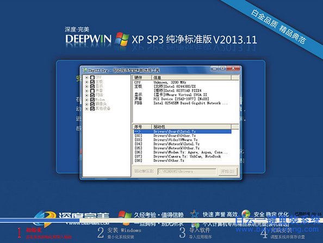Expand the 网络 tree node
Viewport: 323px width, 243px height.
86,95
